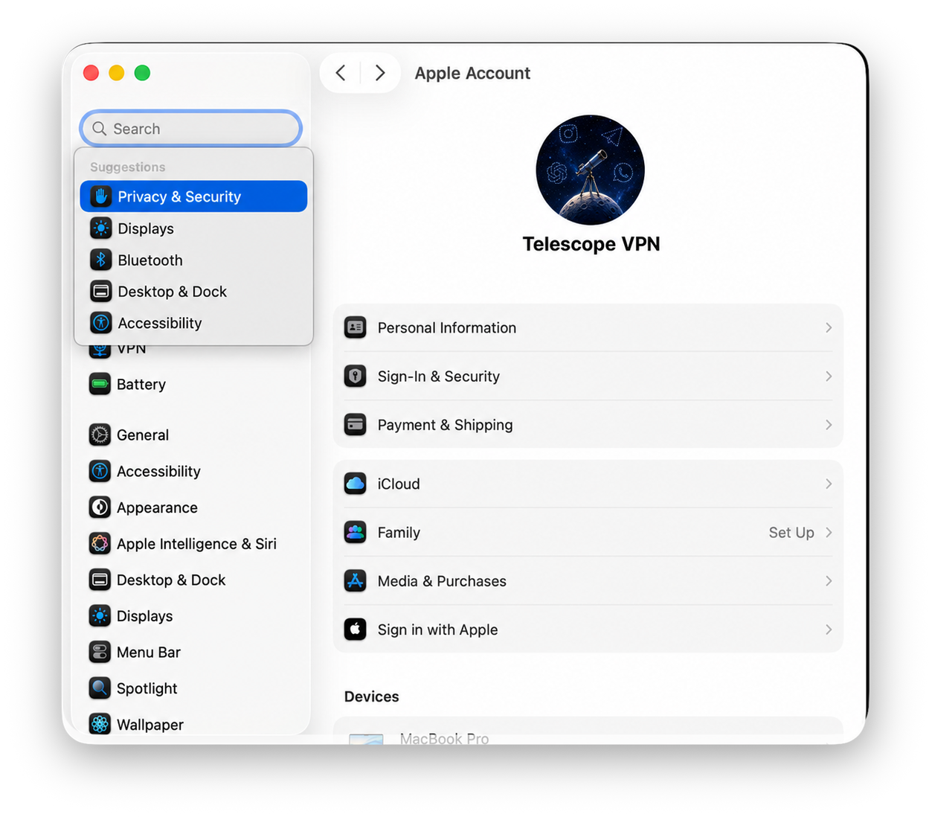This screenshot has height=817, width=932.
Task: Click the yellow minimize window button
Action: pos(117,73)
